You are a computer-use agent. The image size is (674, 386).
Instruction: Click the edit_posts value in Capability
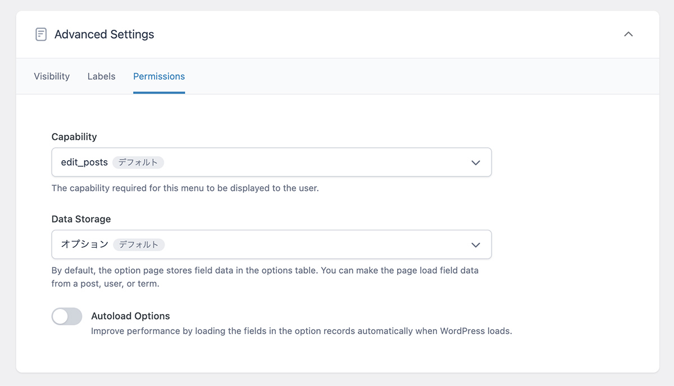[84, 162]
